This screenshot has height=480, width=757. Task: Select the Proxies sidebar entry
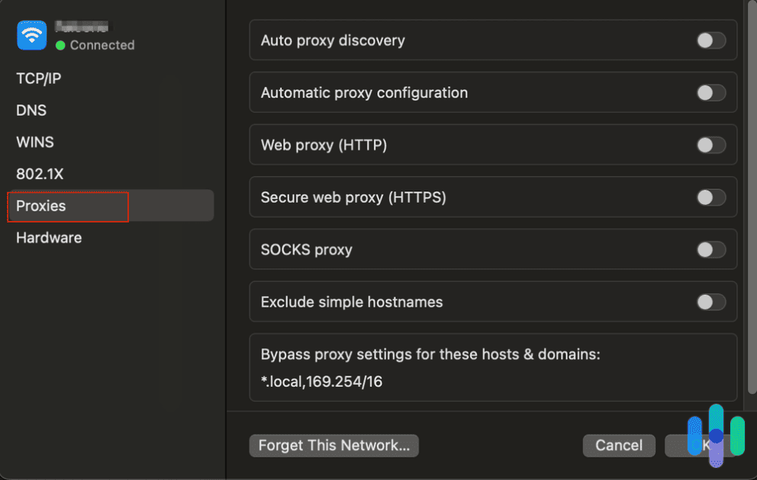click(40, 206)
